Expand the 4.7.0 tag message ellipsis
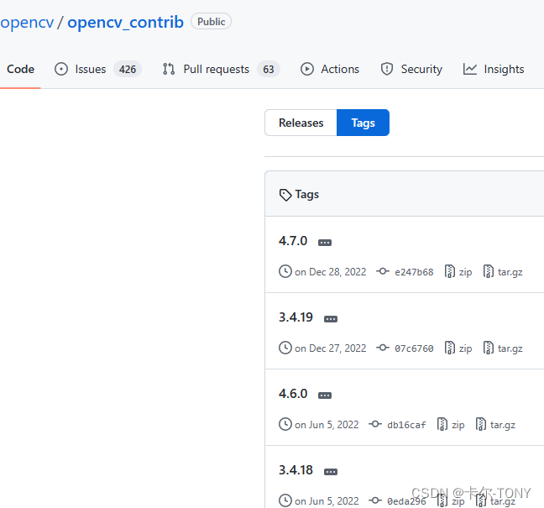This screenshot has height=508, width=544. (325, 242)
